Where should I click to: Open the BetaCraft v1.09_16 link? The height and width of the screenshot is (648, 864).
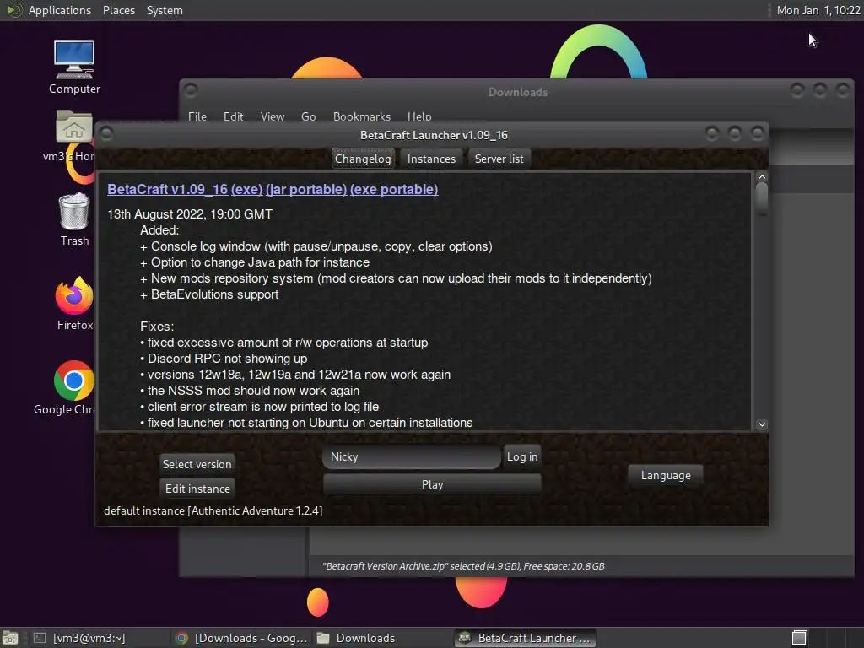(x=168, y=189)
